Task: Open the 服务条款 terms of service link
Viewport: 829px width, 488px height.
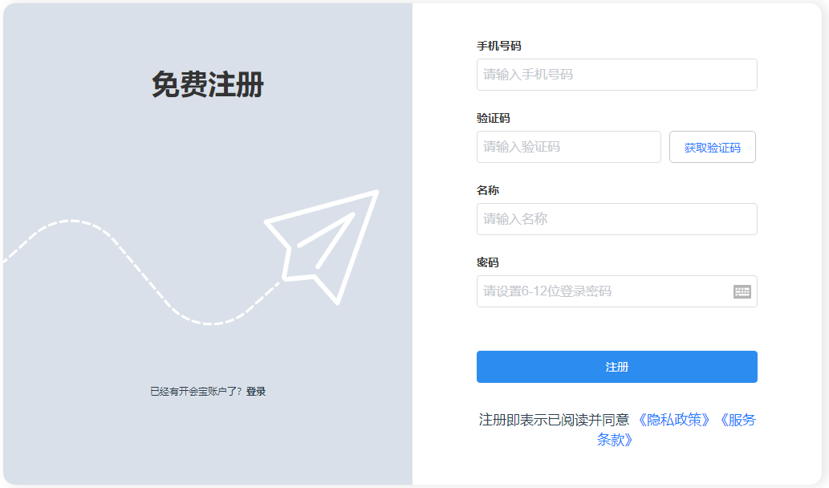Action: pyautogui.click(x=739, y=420)
